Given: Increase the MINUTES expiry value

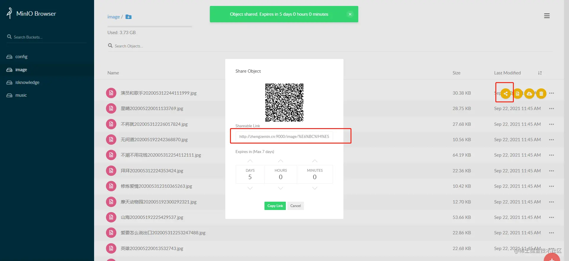Looking at the screenshot, I should tap(315, 161).
